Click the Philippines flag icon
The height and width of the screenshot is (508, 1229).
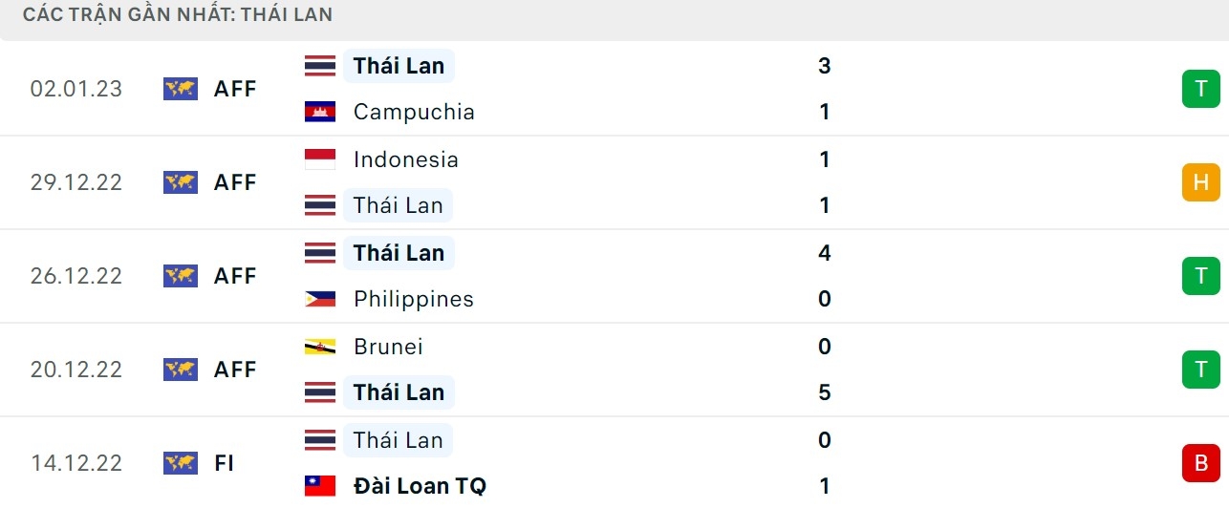pyautogui.click(x=320, y=299)
